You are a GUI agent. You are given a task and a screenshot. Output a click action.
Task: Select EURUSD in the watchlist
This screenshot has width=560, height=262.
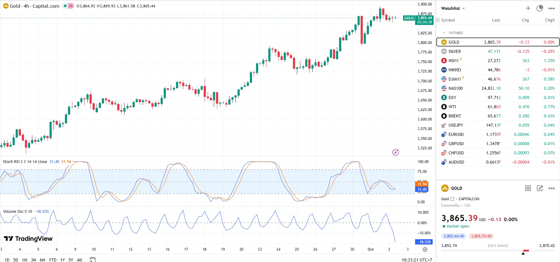tap(456, 134)
